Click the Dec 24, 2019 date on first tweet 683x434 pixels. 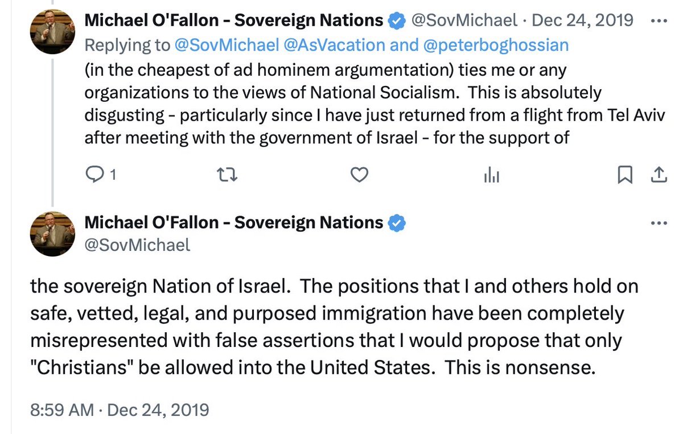pos(582,21)
